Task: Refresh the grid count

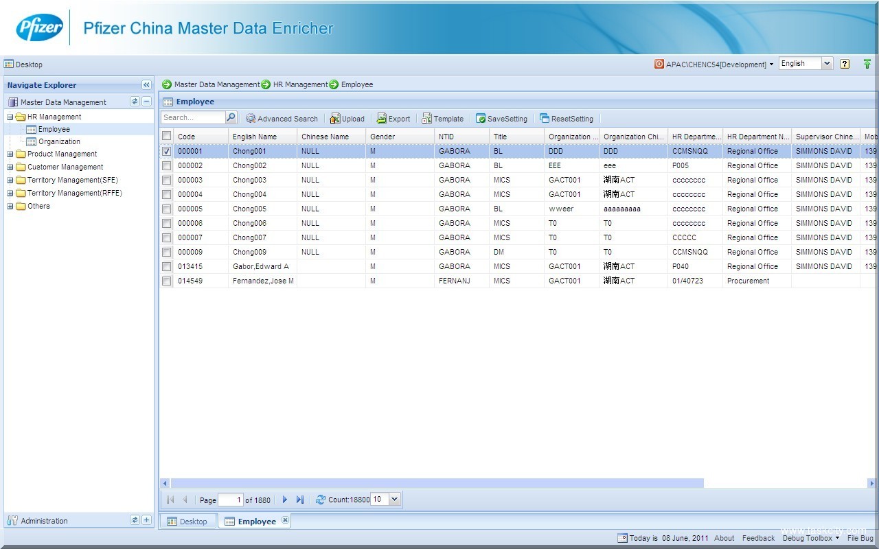Action: pos(320,500)
